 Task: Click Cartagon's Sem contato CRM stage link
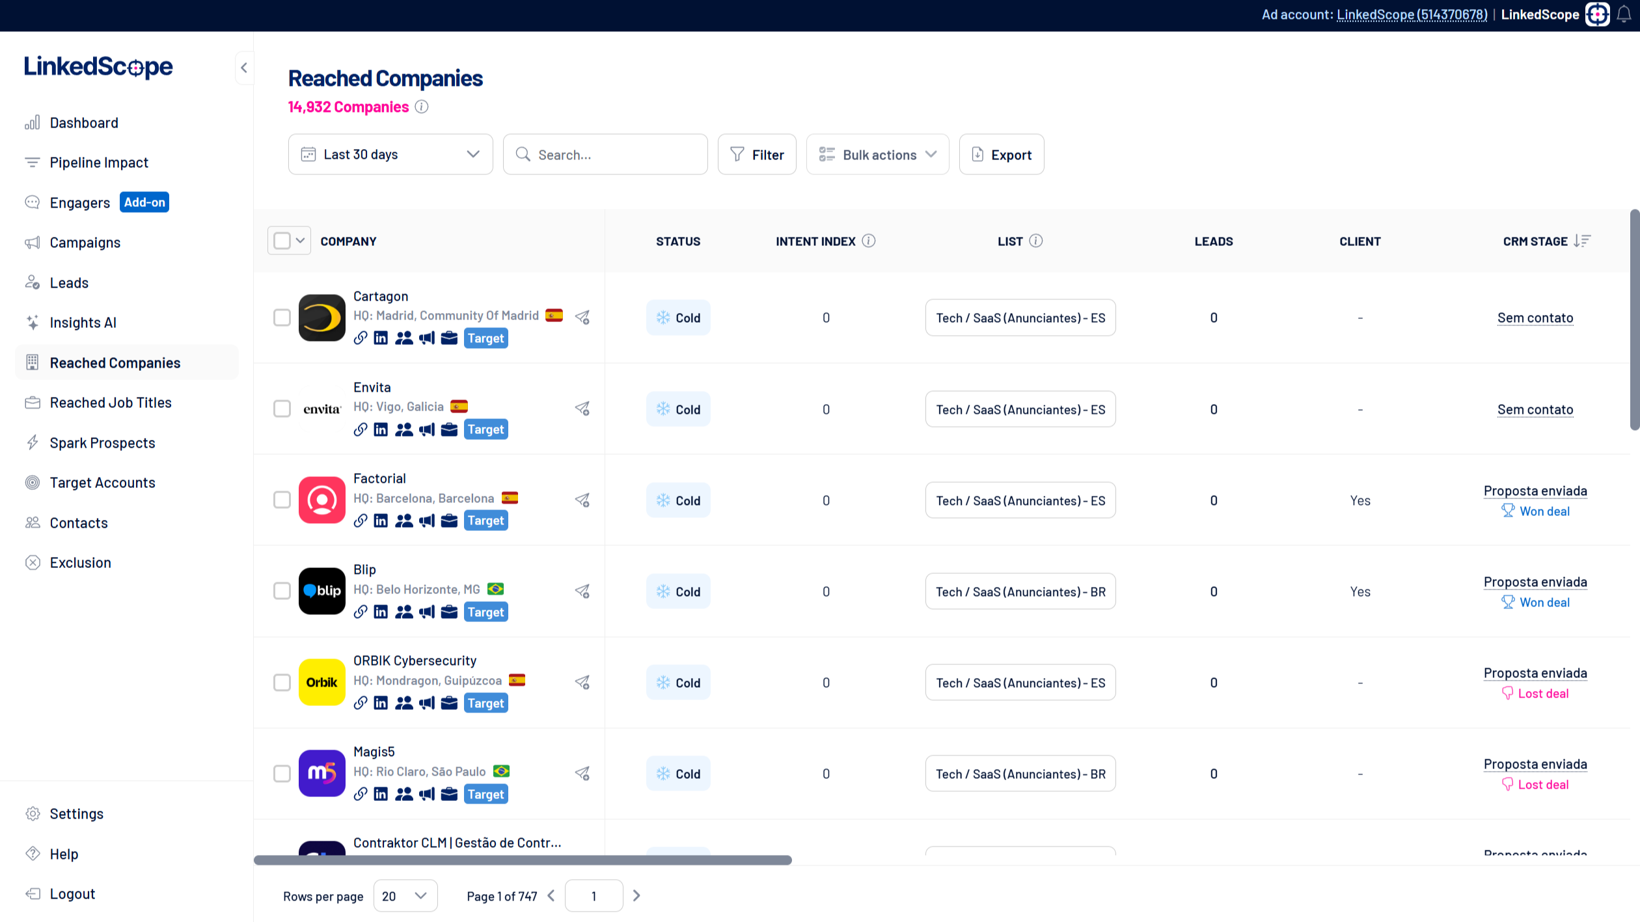tap(1535, 318)
